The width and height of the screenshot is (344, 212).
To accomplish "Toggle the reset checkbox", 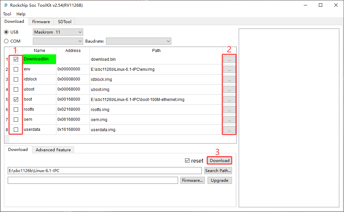I will tap(187, 161).
